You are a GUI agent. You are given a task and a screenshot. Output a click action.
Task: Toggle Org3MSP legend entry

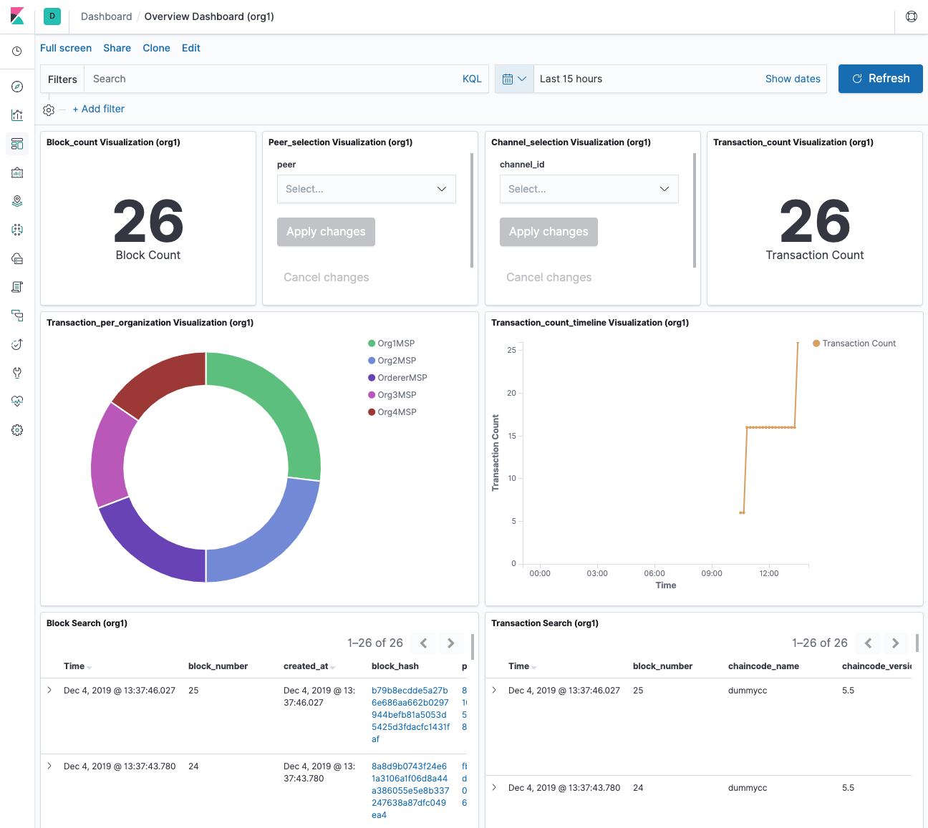point(392,395)
